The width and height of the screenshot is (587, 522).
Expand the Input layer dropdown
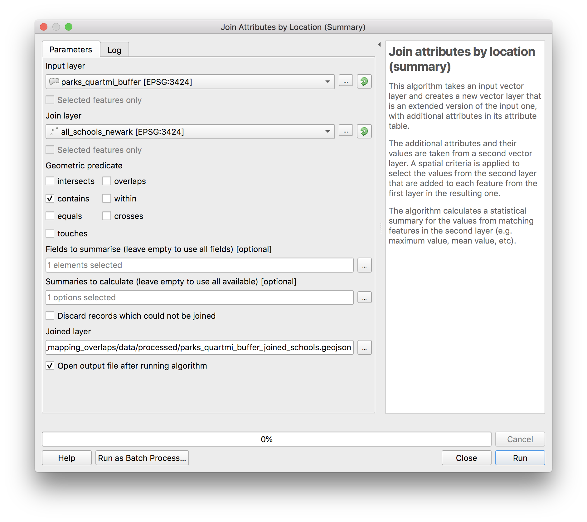pos(327,82)
